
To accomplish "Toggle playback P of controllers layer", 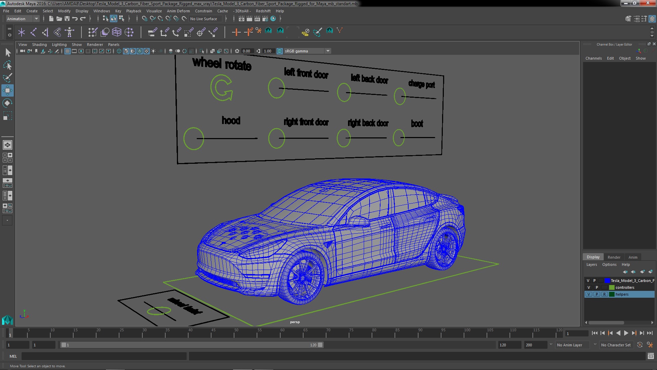I will pos(597,287).
